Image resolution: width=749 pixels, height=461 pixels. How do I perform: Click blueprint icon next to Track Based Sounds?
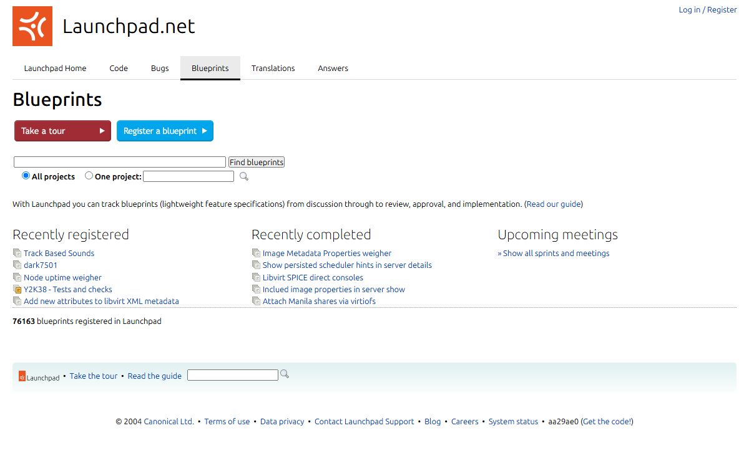tap(17, 253)
